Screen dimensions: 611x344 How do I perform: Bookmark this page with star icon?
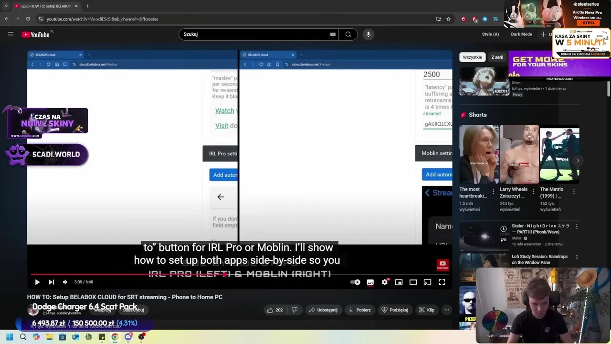448,19
